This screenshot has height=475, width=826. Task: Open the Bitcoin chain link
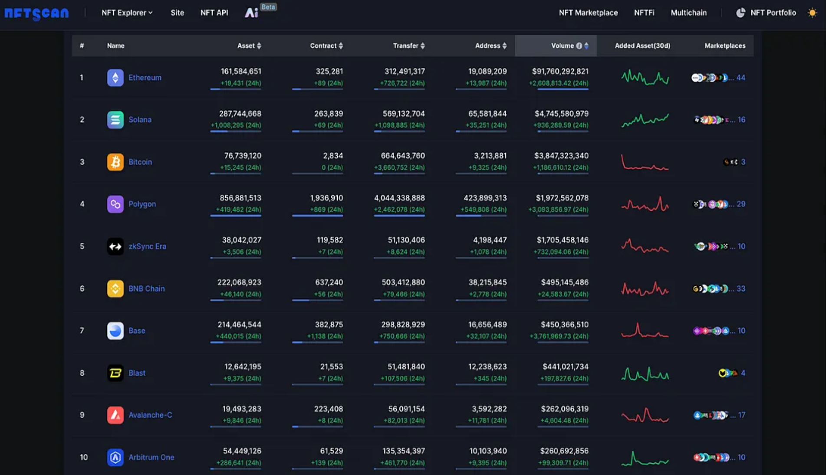pyautogui.click(x=140, y=162)
